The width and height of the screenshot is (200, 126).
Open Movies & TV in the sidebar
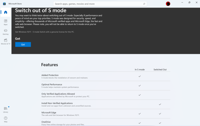pos(5,41)
